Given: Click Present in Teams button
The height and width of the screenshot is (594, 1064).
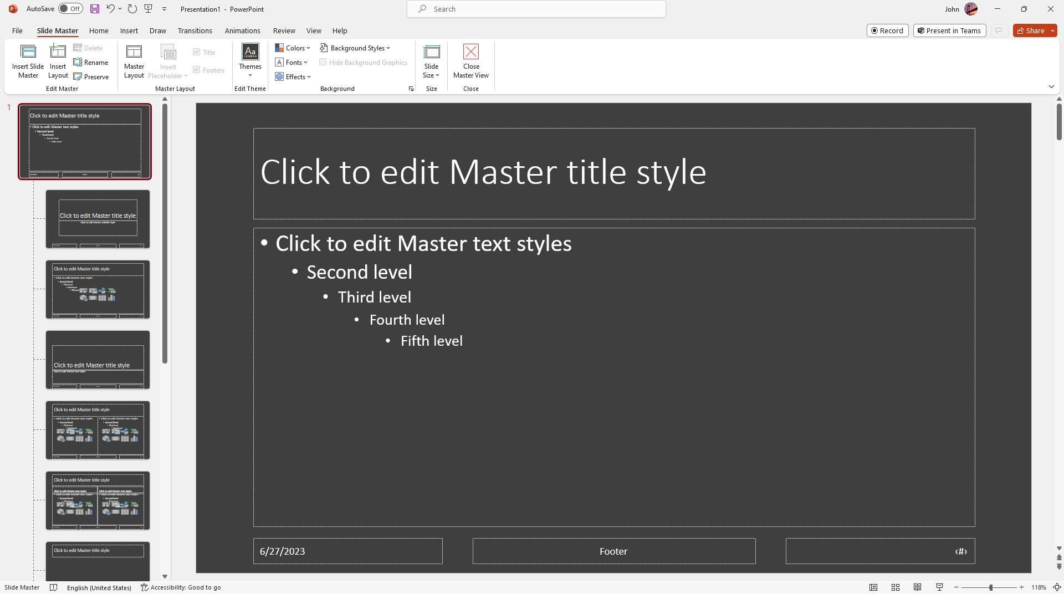Looking at the screenshot, I should pos(949,31).
